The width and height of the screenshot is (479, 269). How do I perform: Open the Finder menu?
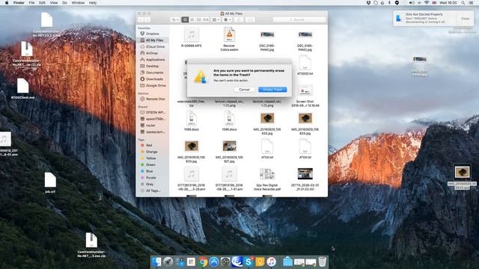pos(19,3)
